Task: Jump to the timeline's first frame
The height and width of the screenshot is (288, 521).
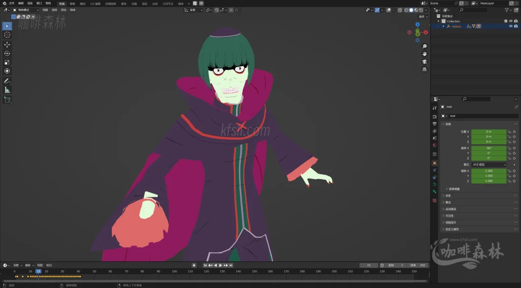Action: coord(205,266)
